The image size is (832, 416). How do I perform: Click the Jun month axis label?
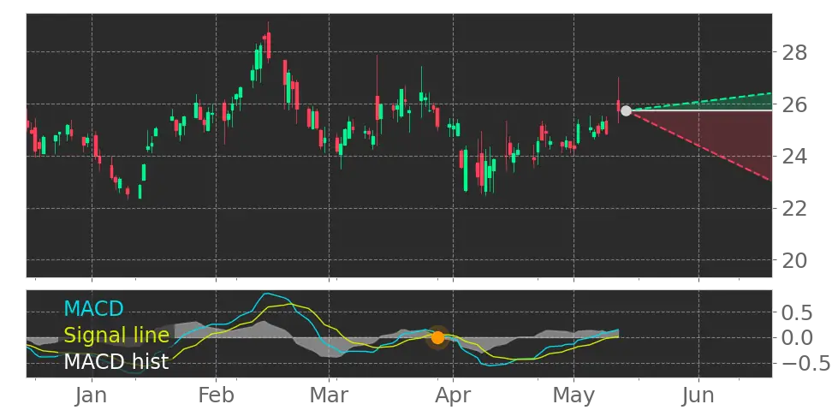[698, 395]
